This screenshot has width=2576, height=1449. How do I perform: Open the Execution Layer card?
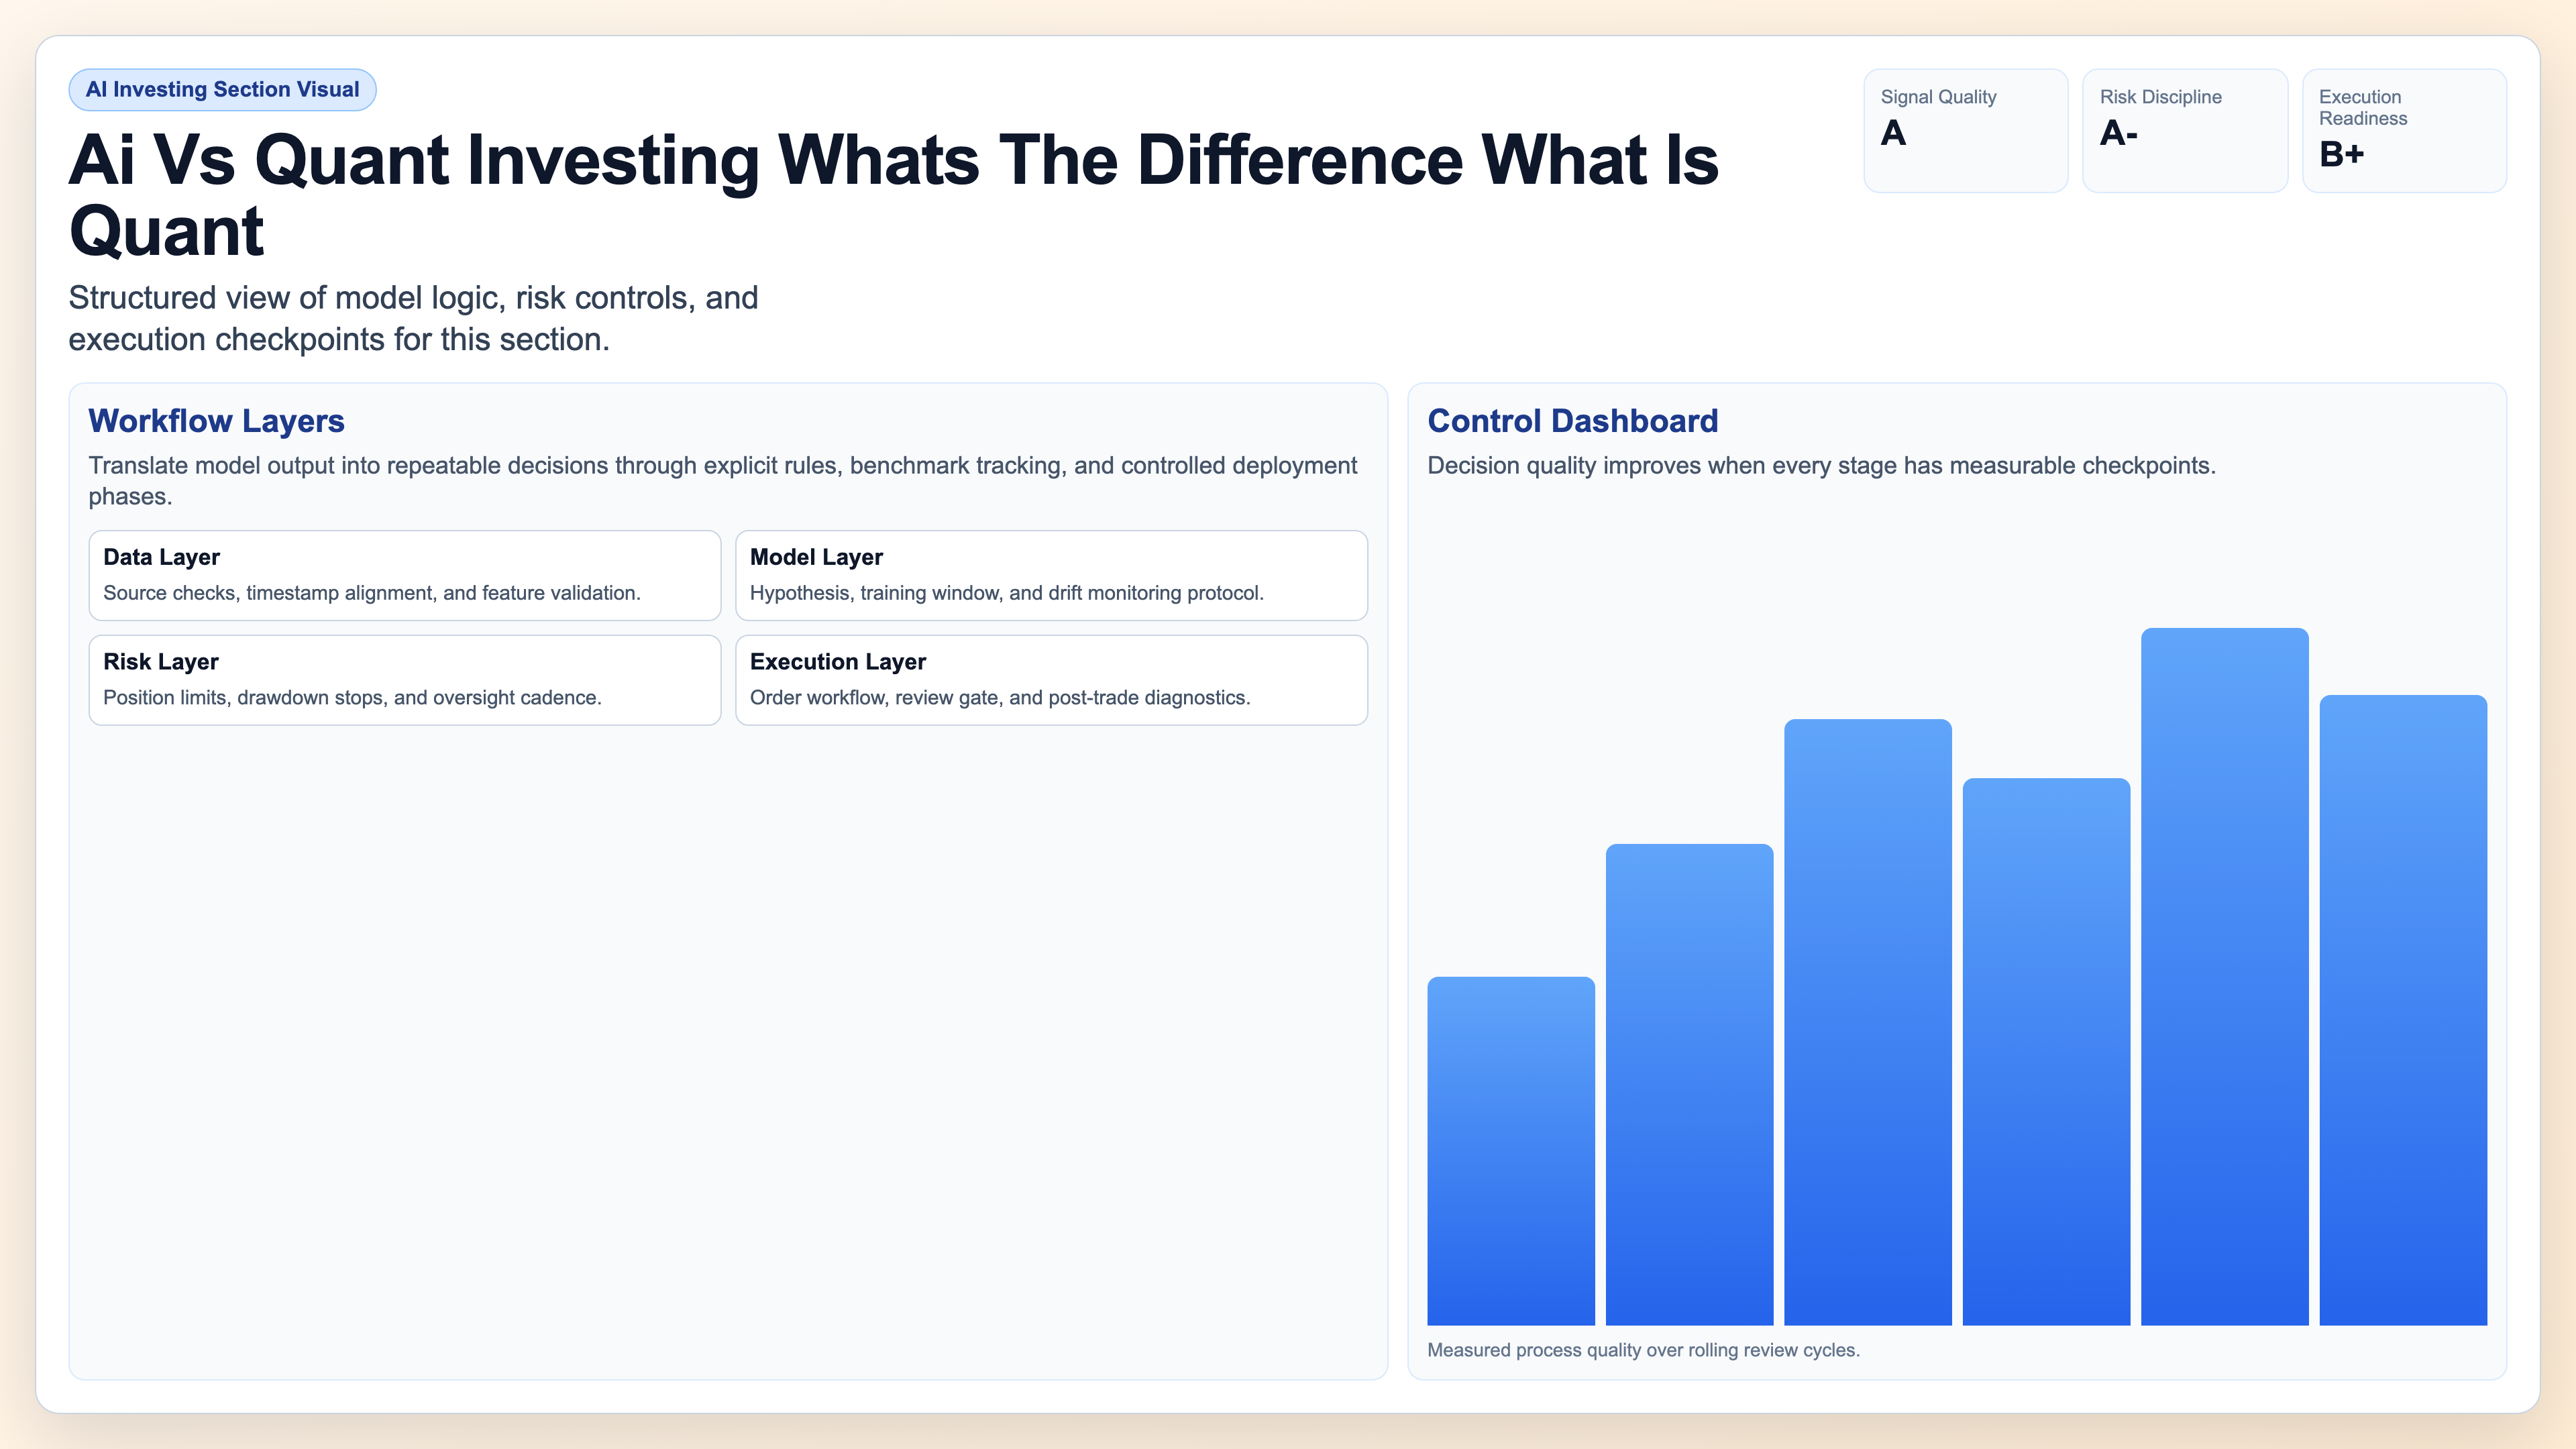click(1051, 680)
